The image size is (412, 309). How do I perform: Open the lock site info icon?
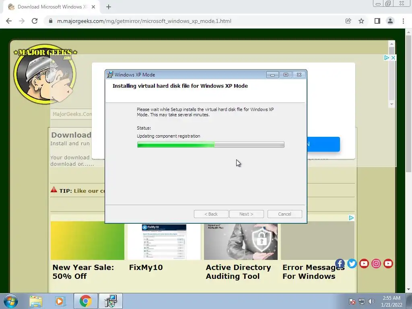51,21
